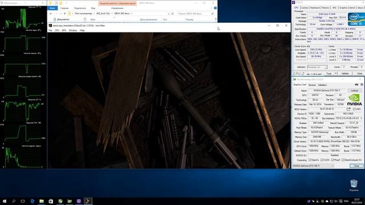
Task: Click Tools button in CPU-Z
Action: [329, 73]
